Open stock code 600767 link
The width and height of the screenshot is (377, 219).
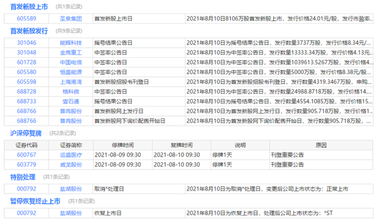point(27,155)
